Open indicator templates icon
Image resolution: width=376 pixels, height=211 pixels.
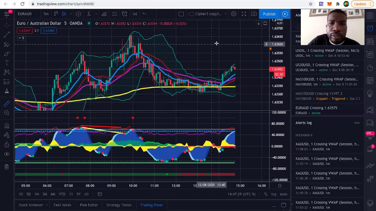pos(114,14)
